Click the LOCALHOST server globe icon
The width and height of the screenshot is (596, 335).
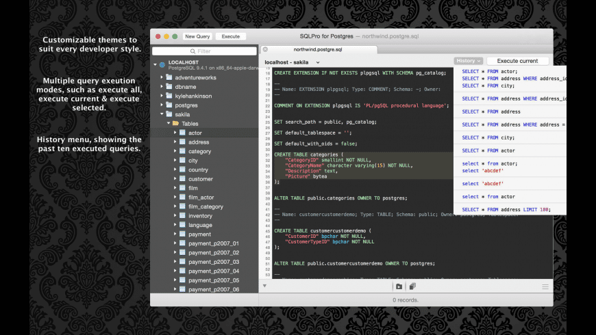click(162, 65)
